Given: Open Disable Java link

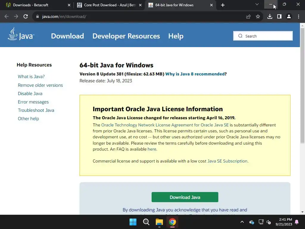Looking at the screenshot, I should point(30,93).
